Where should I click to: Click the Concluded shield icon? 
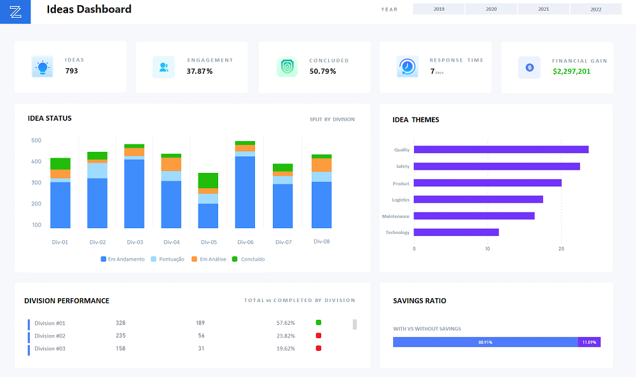(x=287, y=67)
